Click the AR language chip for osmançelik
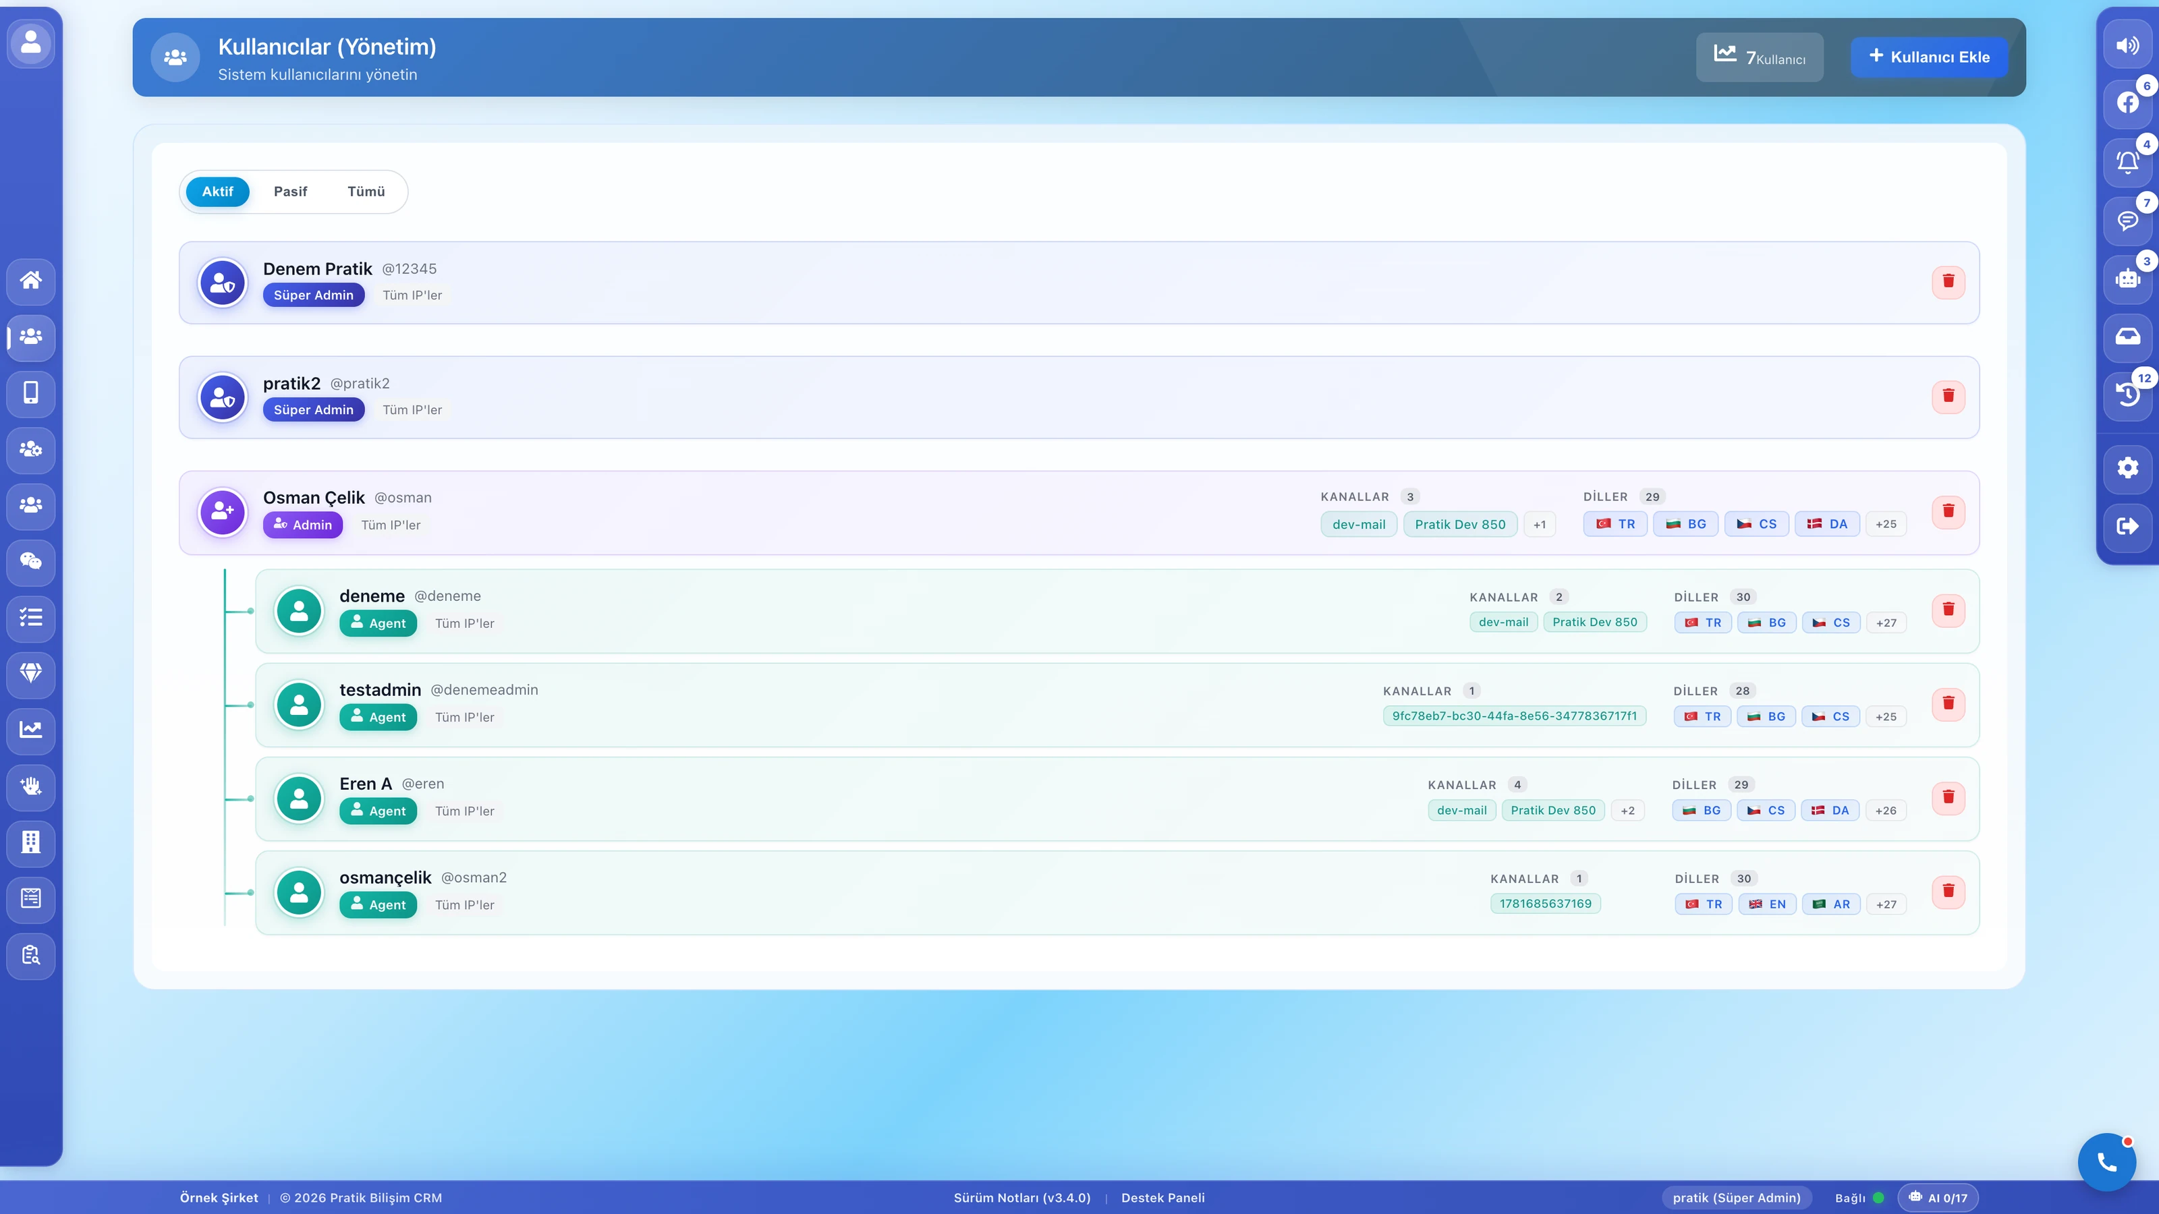This screenshot has width=2159, height=1214. click(x=1831, y=904)
